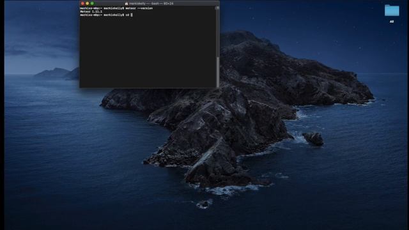Image resolution: width=409 pixels, height=230 pixels.
Task: Minimize the Terminal window with yellow button
Action: (x=88, y=3)
